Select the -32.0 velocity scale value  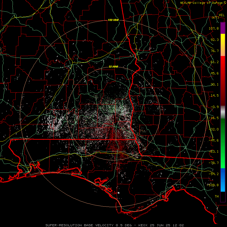pyautogui.click(x=214, y=129)
